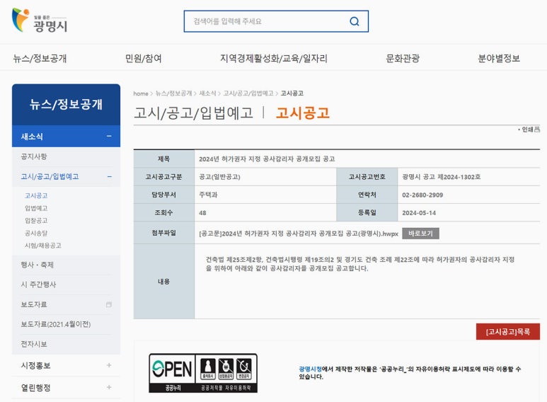The image size is (547, 402).
Task: Select 고시공고 sidebar sub-item
Action: [x=36, y=196]
